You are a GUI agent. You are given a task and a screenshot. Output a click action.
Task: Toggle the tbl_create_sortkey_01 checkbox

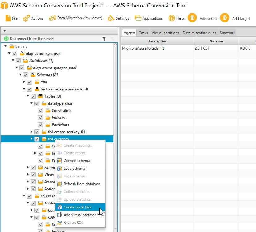pos(37,132)
